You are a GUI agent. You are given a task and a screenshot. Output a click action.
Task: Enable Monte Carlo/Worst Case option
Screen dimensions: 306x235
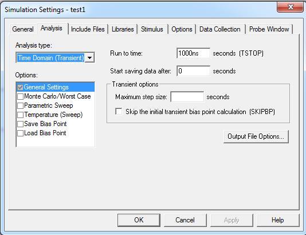(20, 96)
